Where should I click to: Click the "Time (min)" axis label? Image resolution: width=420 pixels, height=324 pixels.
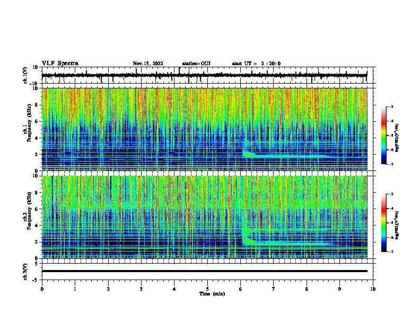click(212, 294)
